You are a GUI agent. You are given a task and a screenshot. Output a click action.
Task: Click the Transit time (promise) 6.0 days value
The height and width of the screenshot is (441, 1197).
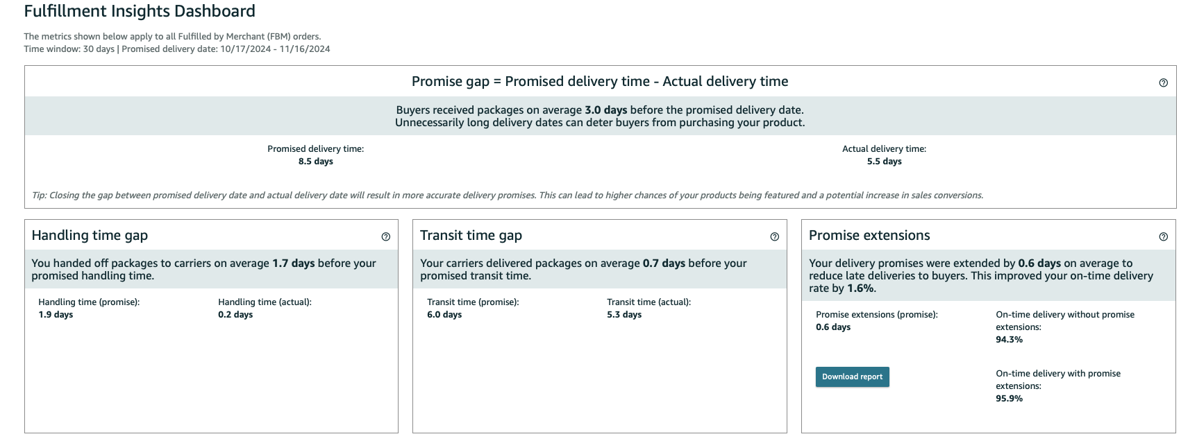pyautogui.click(x=444, y=315)
